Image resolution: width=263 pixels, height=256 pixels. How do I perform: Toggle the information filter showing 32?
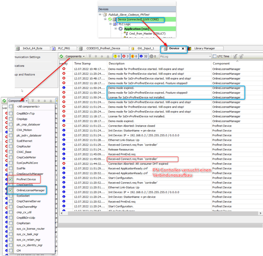tap(143, 56)
